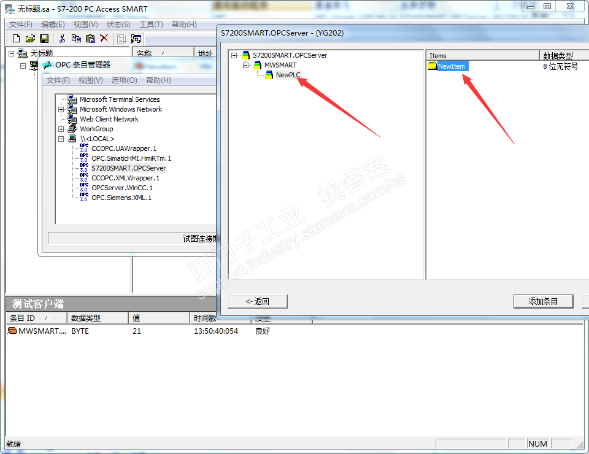Click the MWSMART item icon in test client

(x=12, y=331)
